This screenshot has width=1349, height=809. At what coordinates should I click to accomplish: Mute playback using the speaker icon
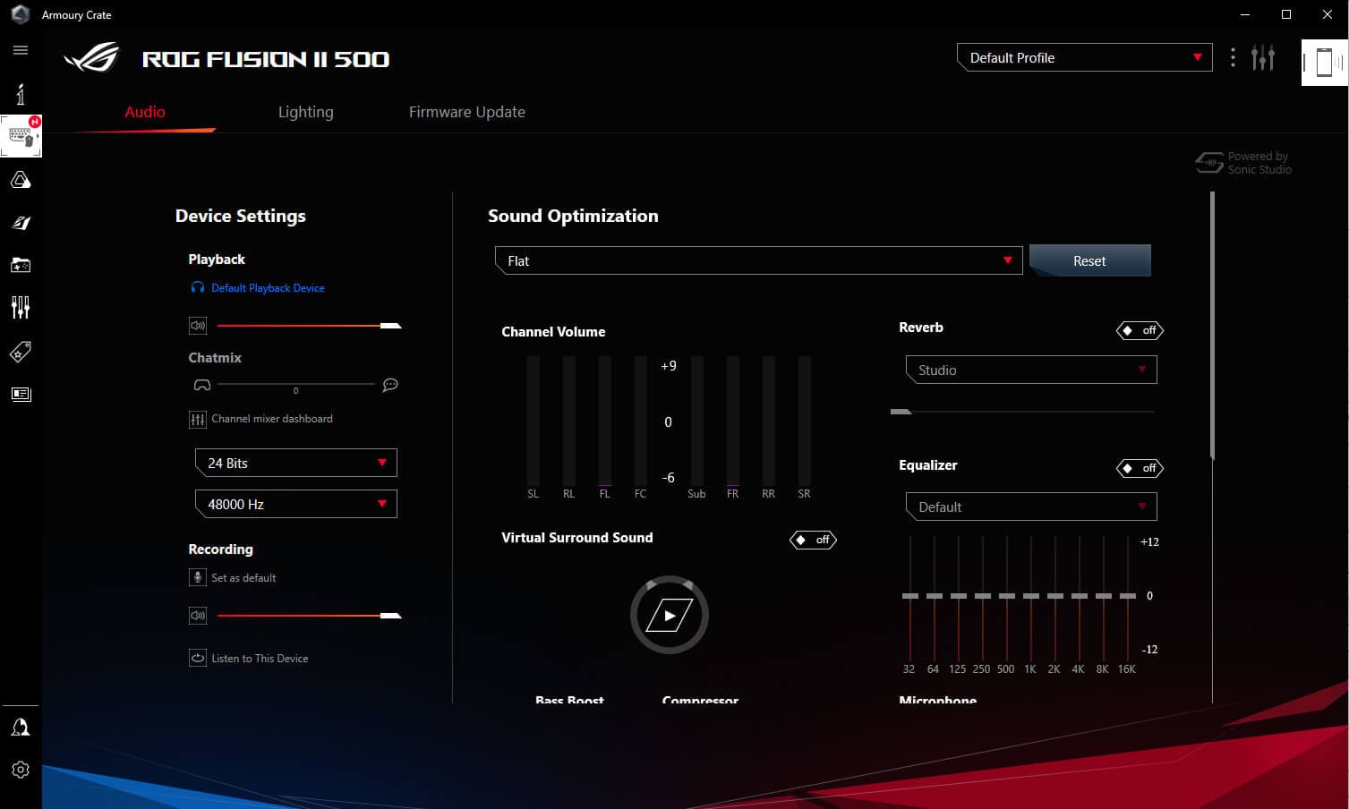pos(198,326)
